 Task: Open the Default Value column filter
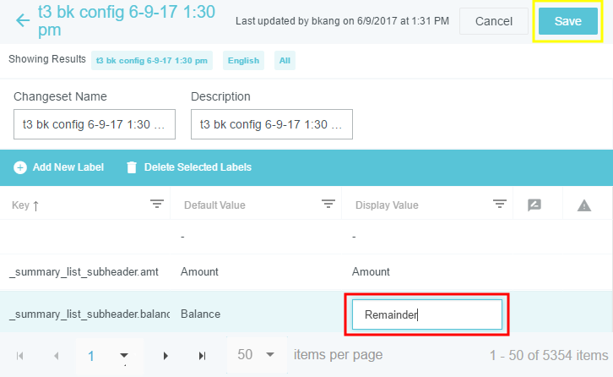coord(328,205)
